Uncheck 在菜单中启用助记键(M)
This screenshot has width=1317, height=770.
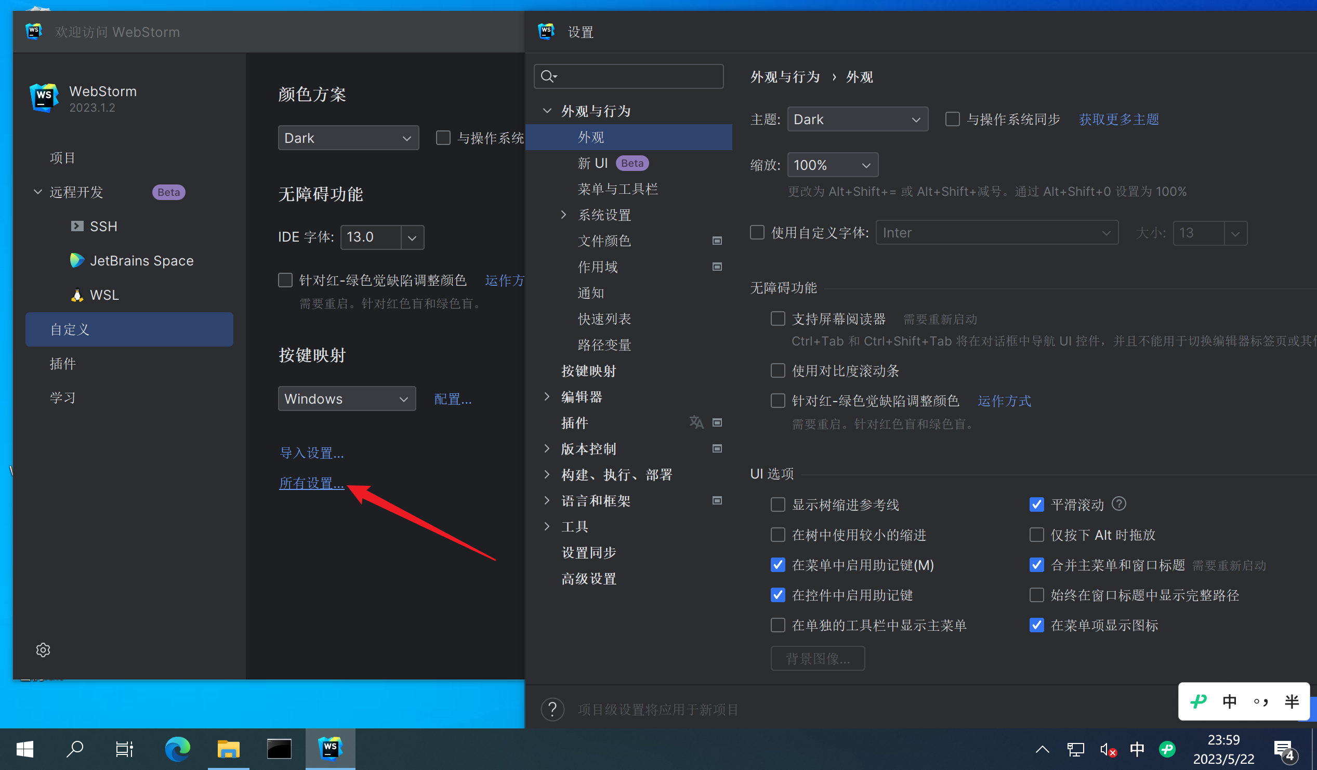click(x=778, y=565)
